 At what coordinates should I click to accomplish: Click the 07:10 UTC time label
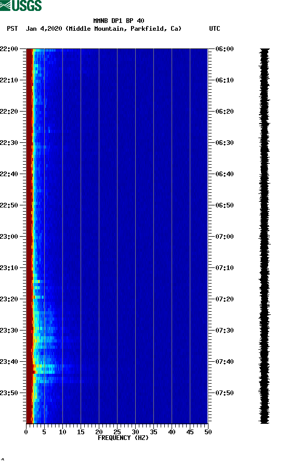tap(225, 268)
